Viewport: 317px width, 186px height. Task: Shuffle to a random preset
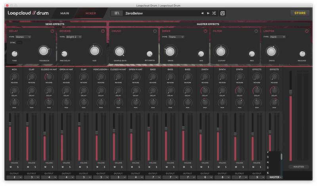click(x=214, y=13)
